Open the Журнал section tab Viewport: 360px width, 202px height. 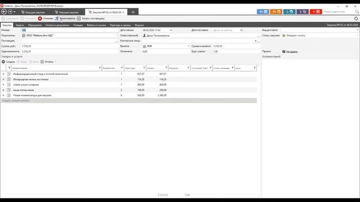click(139, 25)
